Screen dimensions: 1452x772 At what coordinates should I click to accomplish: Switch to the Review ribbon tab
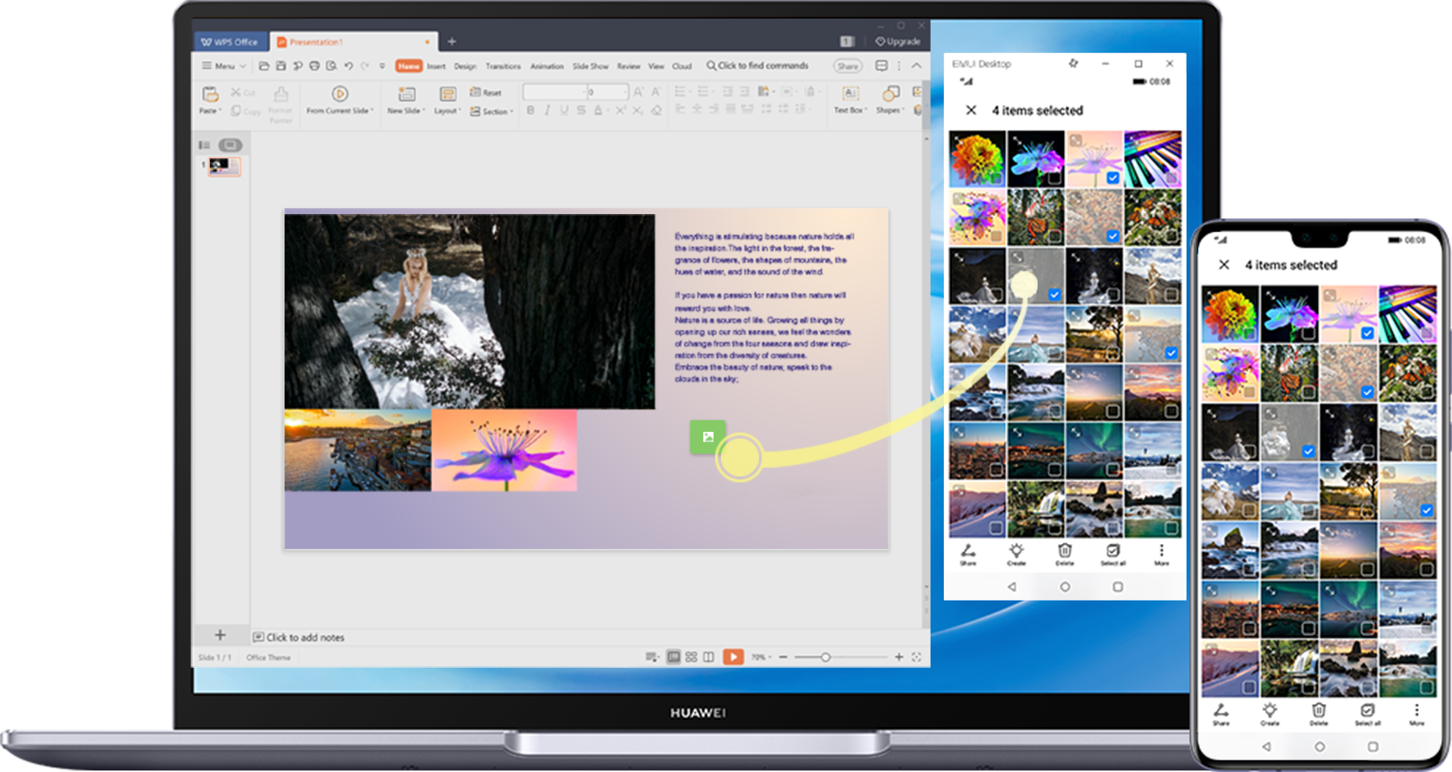tap(628, 66)
